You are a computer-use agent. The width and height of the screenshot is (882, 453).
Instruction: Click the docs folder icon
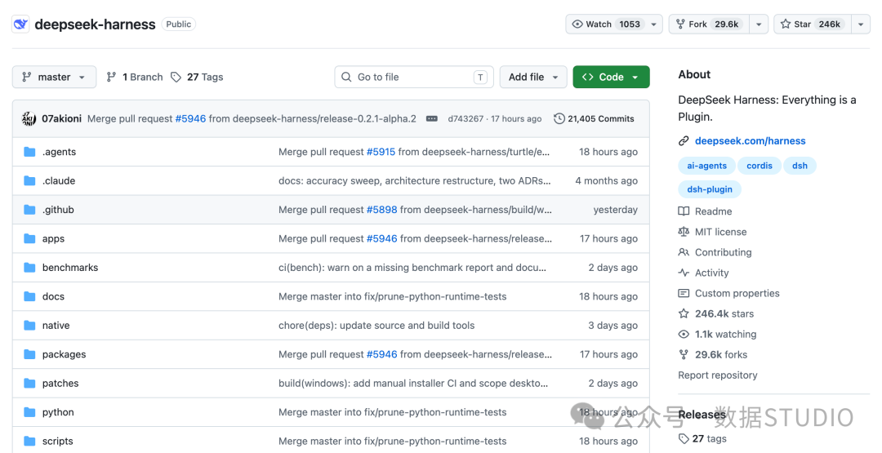pyautogui.click(x=30, y=296)
